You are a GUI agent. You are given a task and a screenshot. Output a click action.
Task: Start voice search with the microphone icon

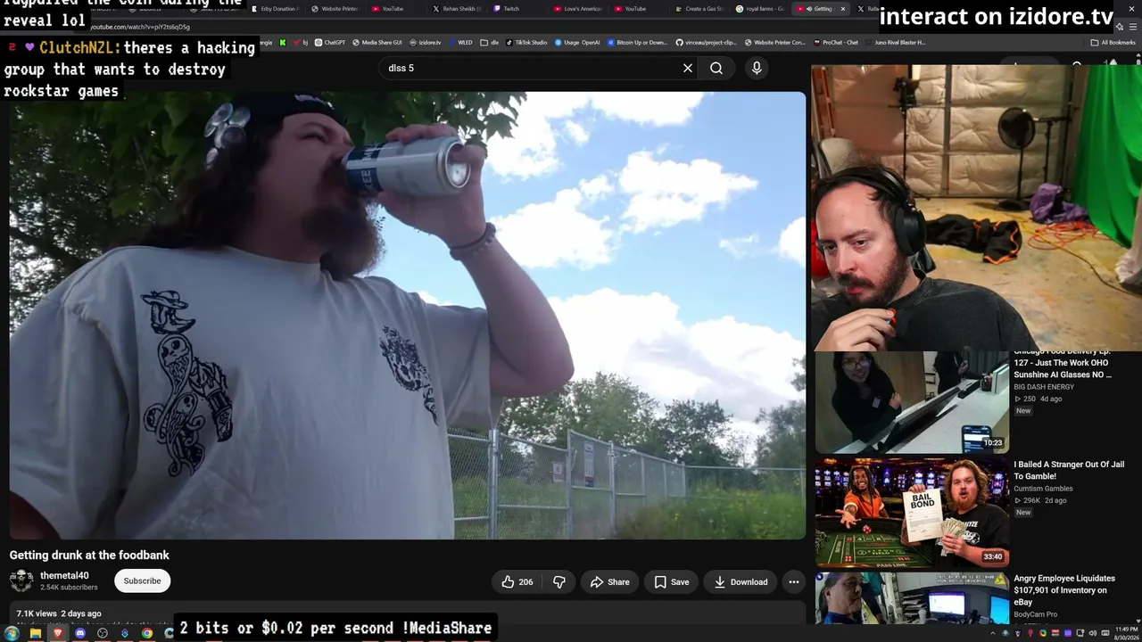[x=757, y=68]
